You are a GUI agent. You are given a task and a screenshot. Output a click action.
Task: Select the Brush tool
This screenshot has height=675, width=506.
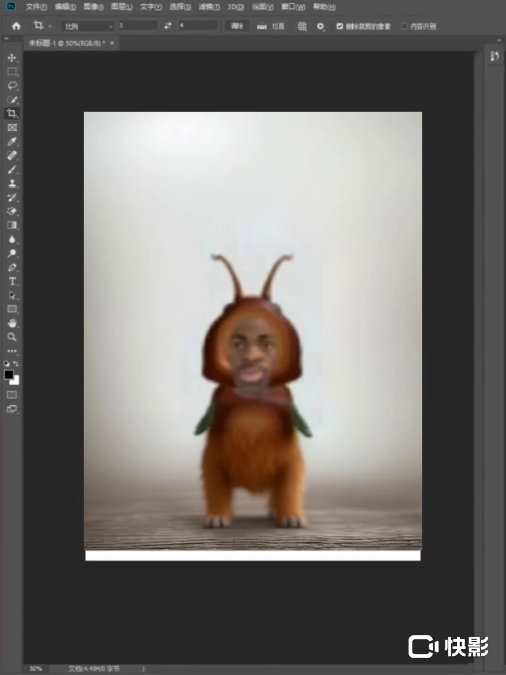click(12, 170)
